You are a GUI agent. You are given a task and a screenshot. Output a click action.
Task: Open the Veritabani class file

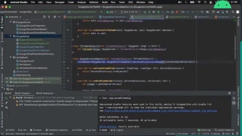(25, 65)
